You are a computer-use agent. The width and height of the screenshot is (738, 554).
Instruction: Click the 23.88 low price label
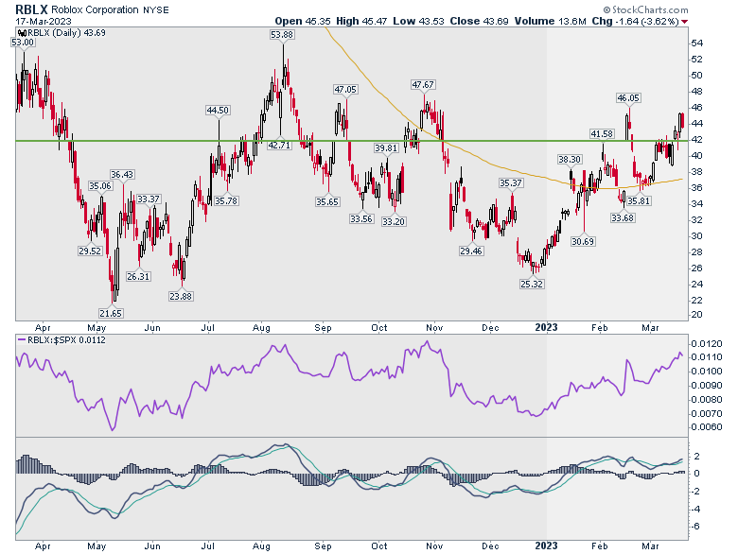coord(181,296)
